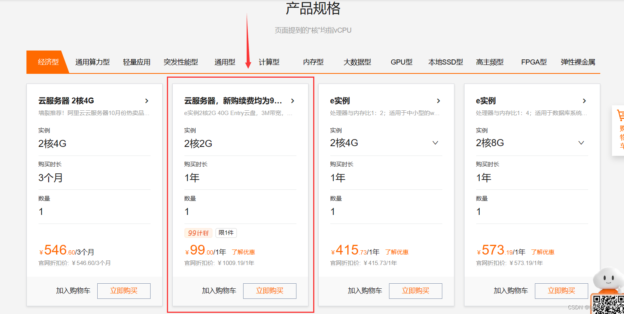Add the 415.73 e实例 to cart
This screenshot has height=314, width=624.
pyautogui.click(x=365, y=291)
